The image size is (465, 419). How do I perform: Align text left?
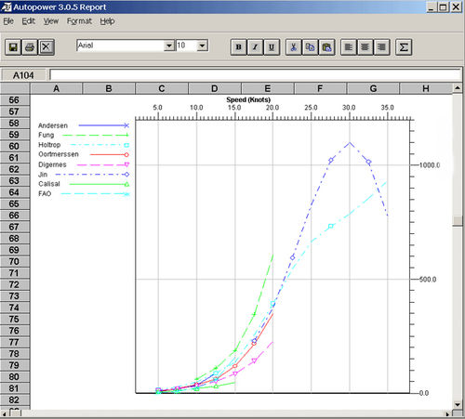349,47
